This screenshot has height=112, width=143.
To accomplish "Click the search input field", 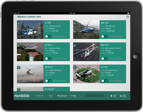I will tap(95, 95).
